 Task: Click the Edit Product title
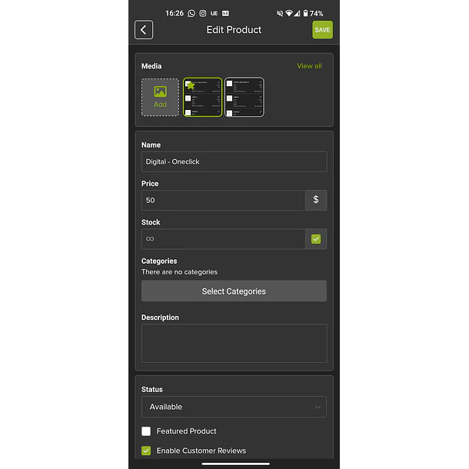[234, 30]
